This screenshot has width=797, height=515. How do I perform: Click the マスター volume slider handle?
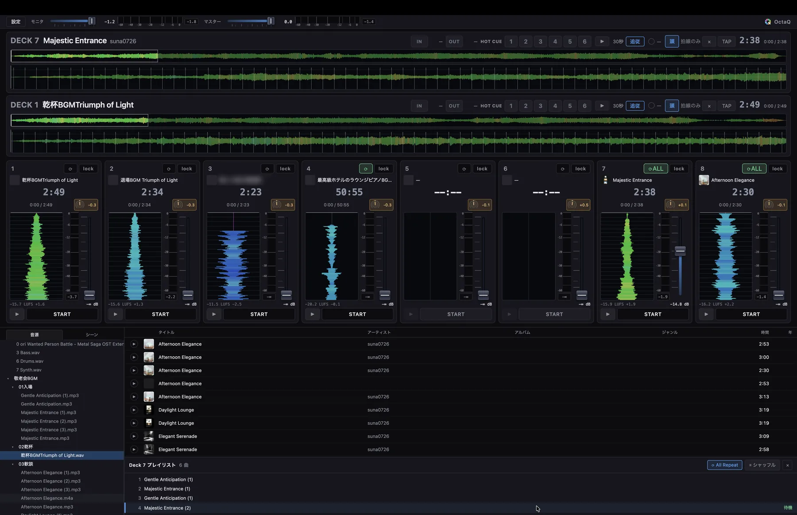pyautogui.click(x=271, y=21)
